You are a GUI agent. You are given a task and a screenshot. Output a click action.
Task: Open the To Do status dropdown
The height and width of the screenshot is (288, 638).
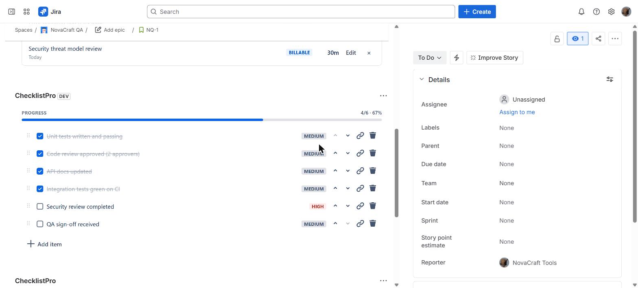pyautogui.click(x=430, y=58)
